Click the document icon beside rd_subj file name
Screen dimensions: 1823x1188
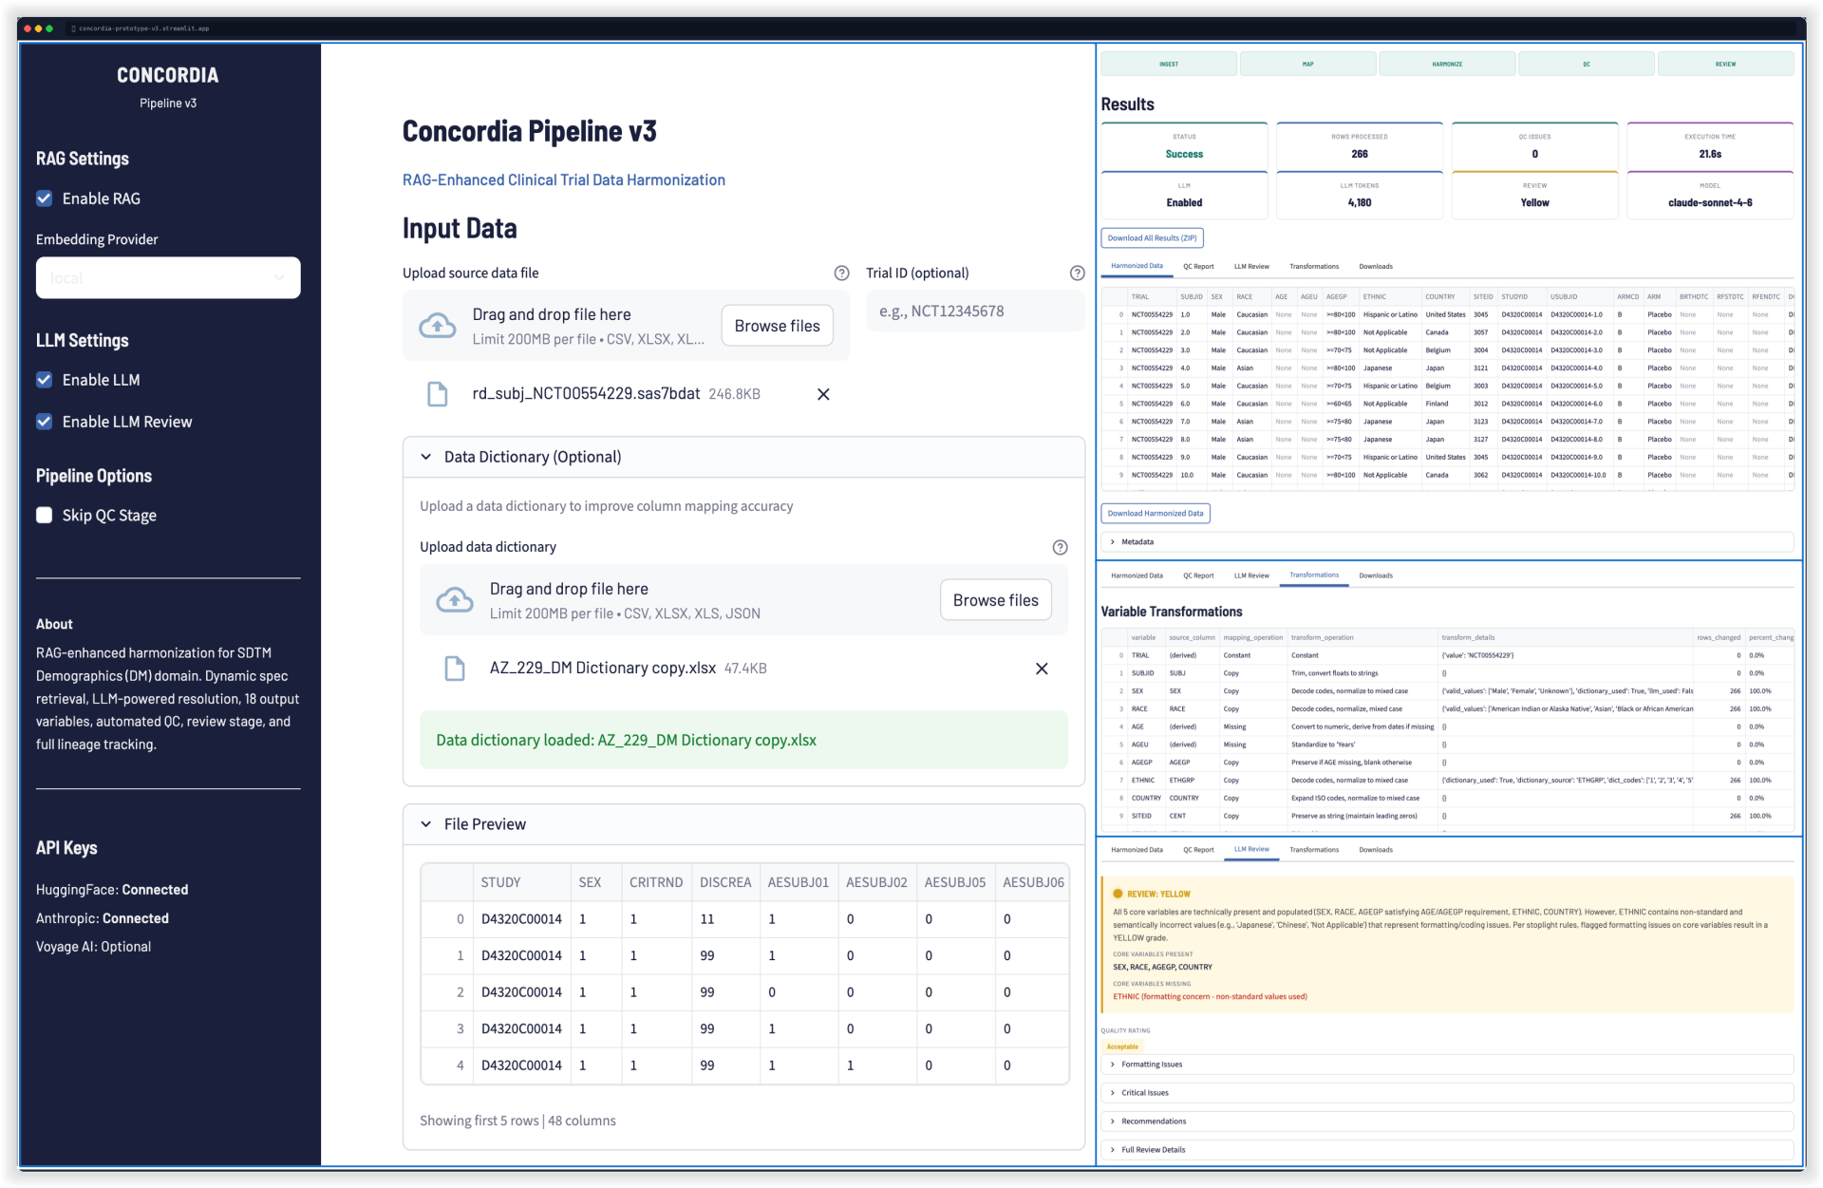[x=438, y=393]
